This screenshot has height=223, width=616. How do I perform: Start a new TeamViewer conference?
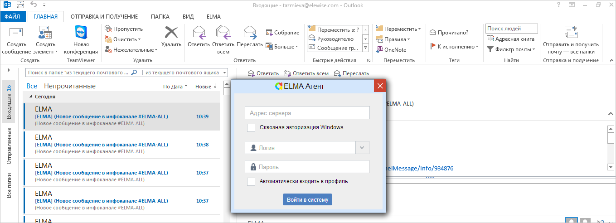pyautogui.click(x=81, y=40)
